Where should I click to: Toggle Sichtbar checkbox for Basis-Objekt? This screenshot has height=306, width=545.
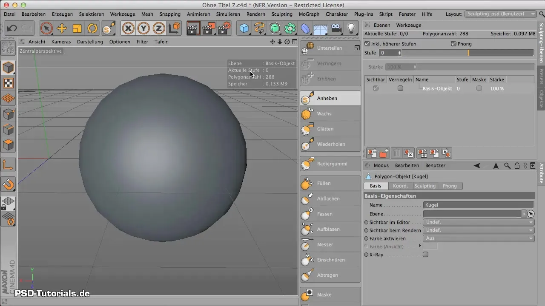point(376,88)
